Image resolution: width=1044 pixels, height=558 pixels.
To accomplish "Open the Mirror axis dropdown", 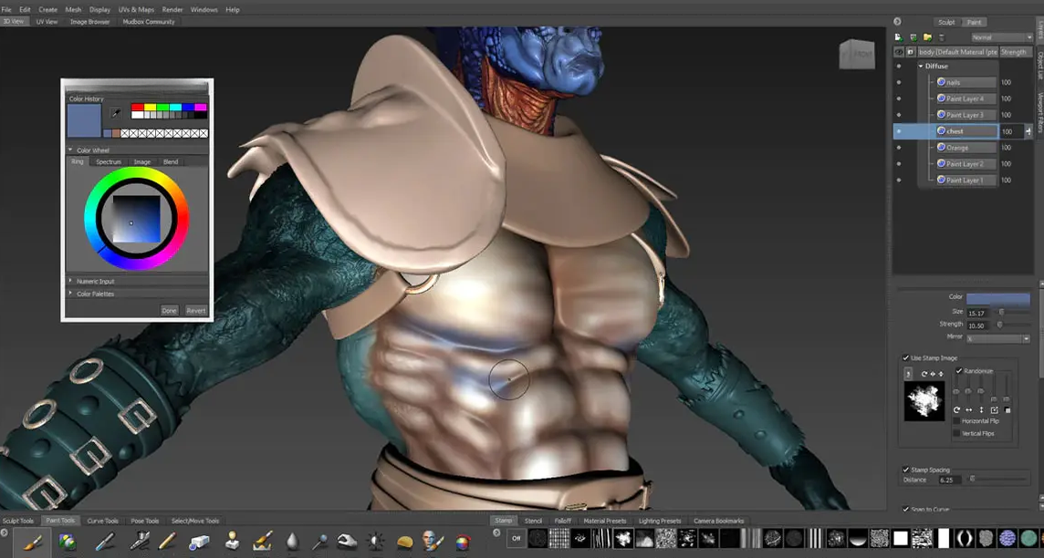I will pyautogui.click(x=998, y=338).
